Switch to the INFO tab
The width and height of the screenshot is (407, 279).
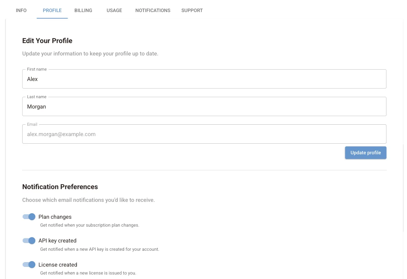click(21, 10)
